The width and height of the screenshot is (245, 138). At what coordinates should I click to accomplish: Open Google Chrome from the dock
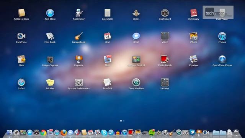click(x=43, y=133)
